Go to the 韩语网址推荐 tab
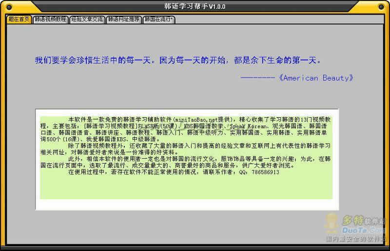 [x=124, y=20]
